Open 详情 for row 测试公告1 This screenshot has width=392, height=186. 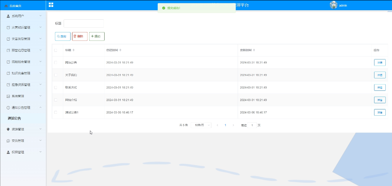(x=380, y=112)
